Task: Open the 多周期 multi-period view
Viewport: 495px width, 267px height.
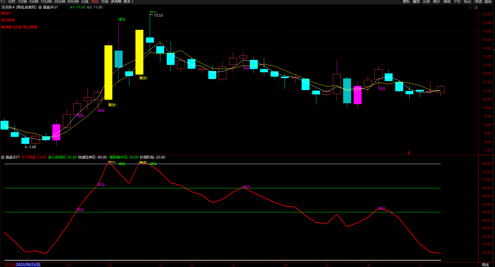Action: click(x=116, y=1)
